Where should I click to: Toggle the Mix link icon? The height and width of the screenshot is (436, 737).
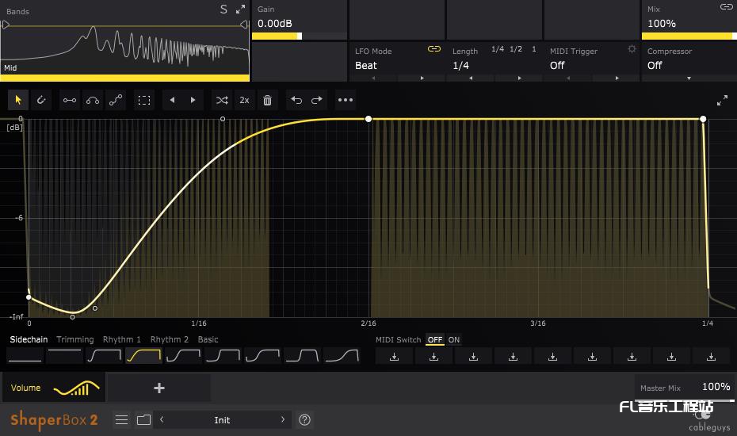pos(727,6)
